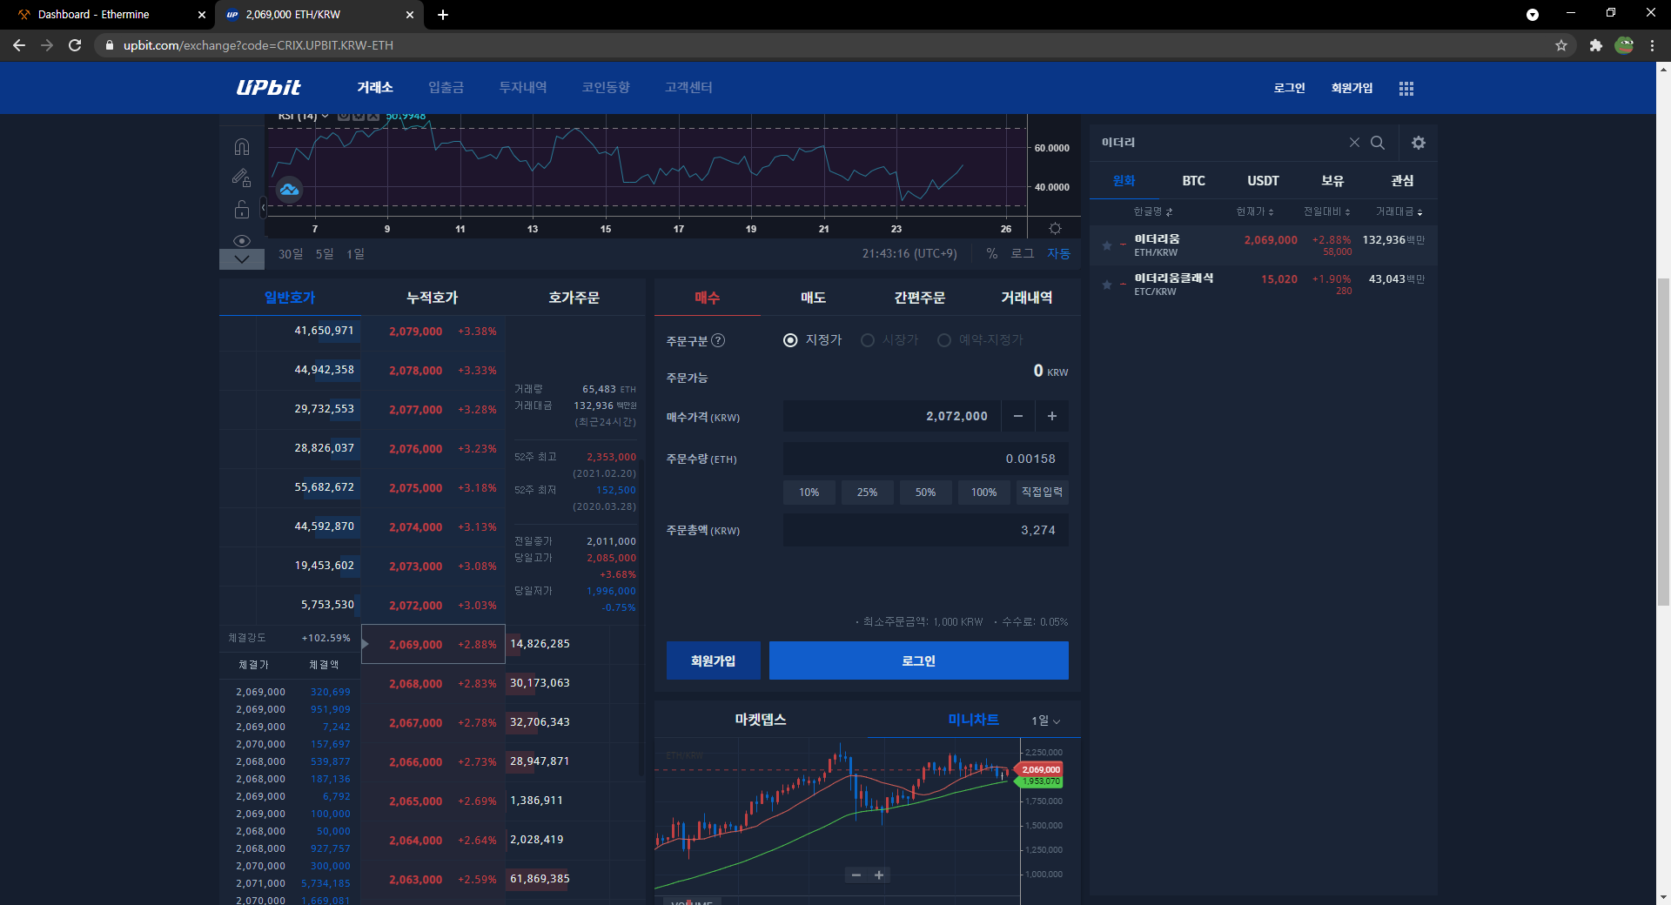Open 투자내역 investment history menu
This screenshot has height=905, width=1671.
pyautogui.click(x=523, y=88)
